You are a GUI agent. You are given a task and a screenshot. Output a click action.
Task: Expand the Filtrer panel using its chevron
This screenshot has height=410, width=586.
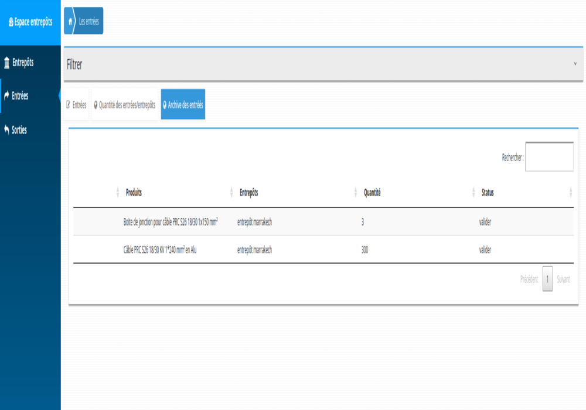coord(575,64)
